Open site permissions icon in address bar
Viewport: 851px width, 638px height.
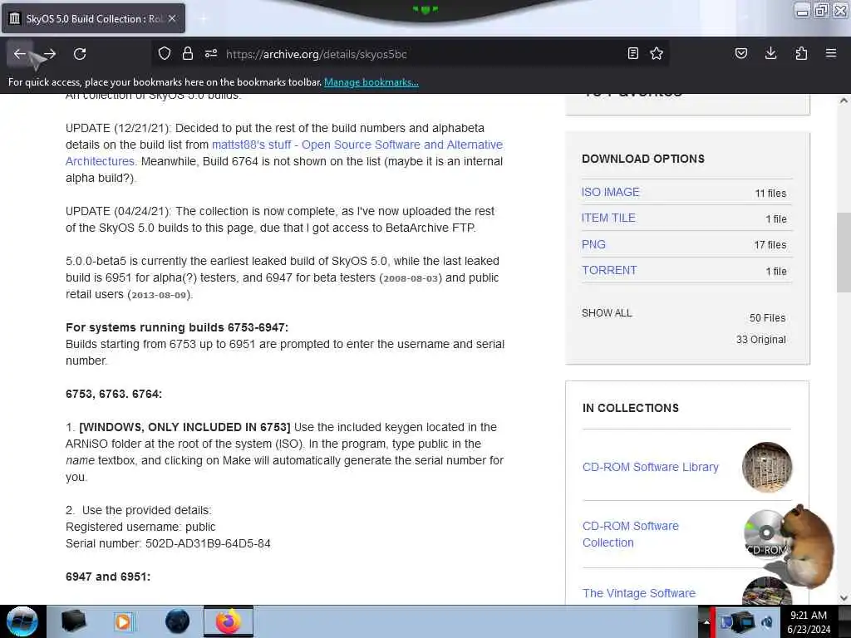[211, 53]
